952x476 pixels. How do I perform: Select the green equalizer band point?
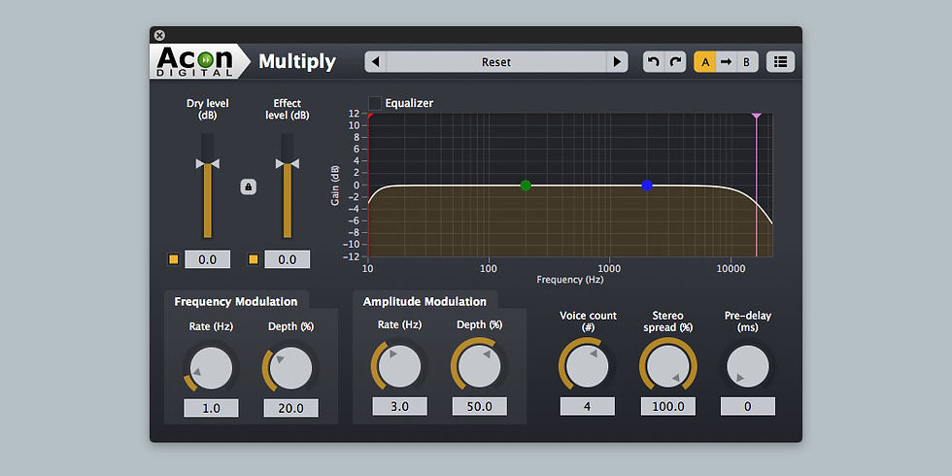(526, 186)
